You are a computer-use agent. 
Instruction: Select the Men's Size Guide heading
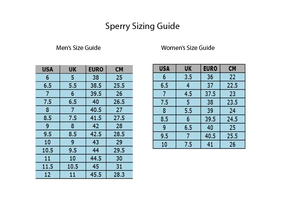point(78,48)
